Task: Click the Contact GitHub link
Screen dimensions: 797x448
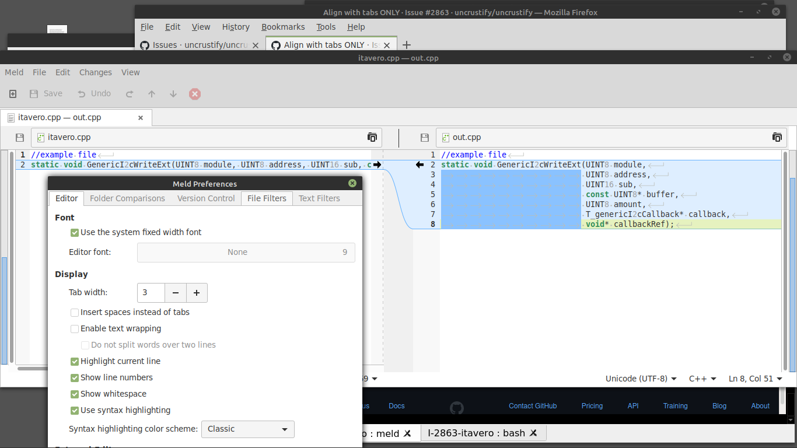Action: [532, 405]
